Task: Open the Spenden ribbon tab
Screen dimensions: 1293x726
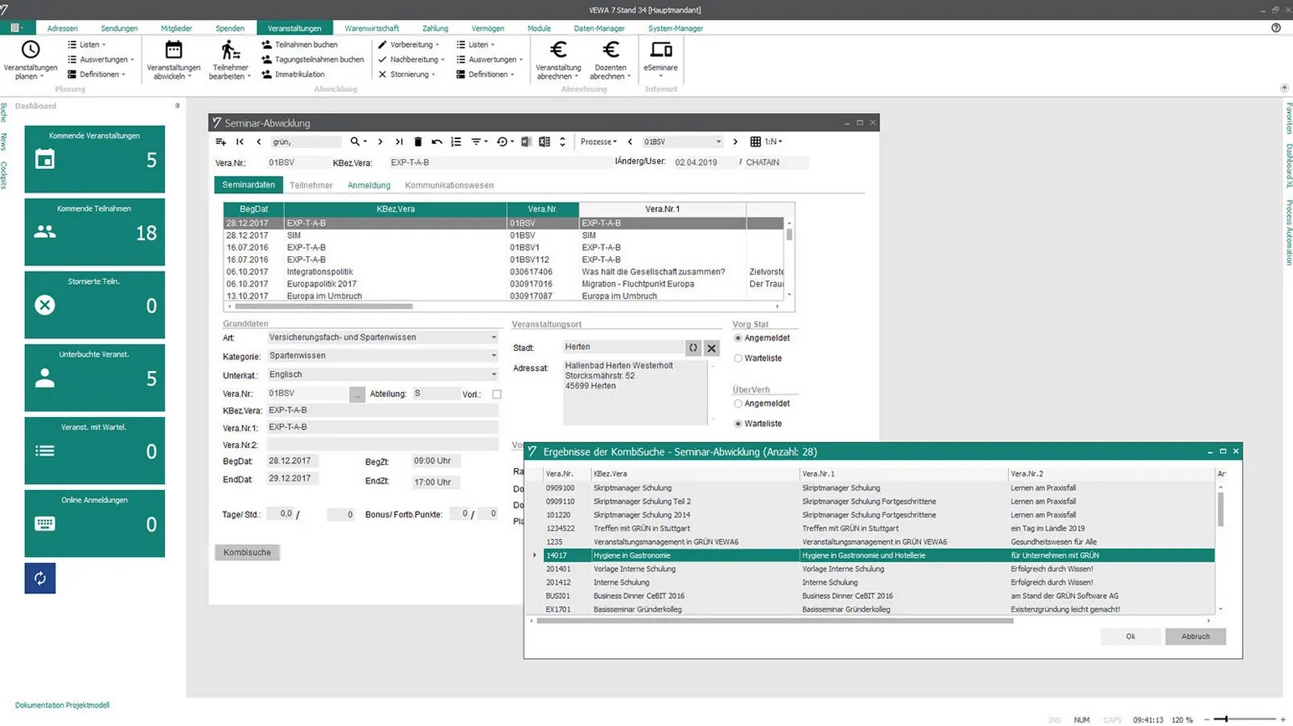Action: (x=230, y=28)
